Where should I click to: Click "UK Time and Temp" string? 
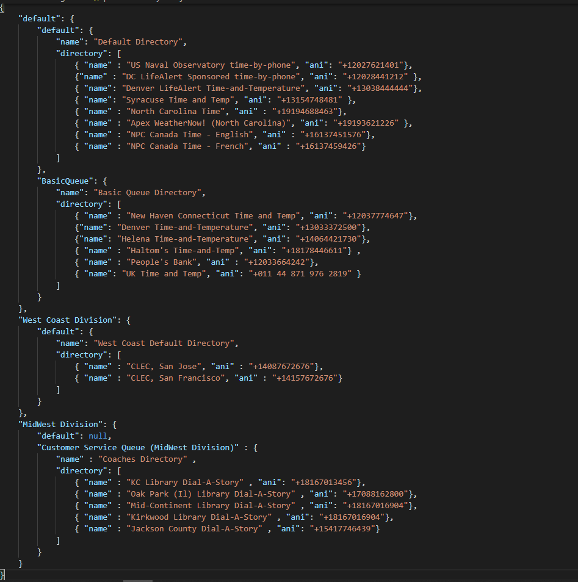pos(164,274)
